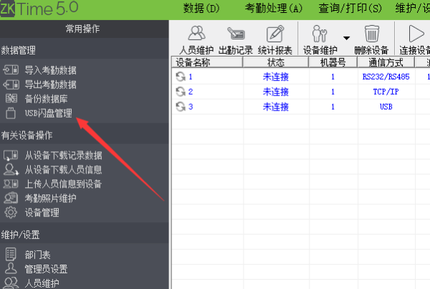Viewport: 430px width, 289px height.
Task: Click the 设备维护 toolbar icon
Action: point(320,34)
